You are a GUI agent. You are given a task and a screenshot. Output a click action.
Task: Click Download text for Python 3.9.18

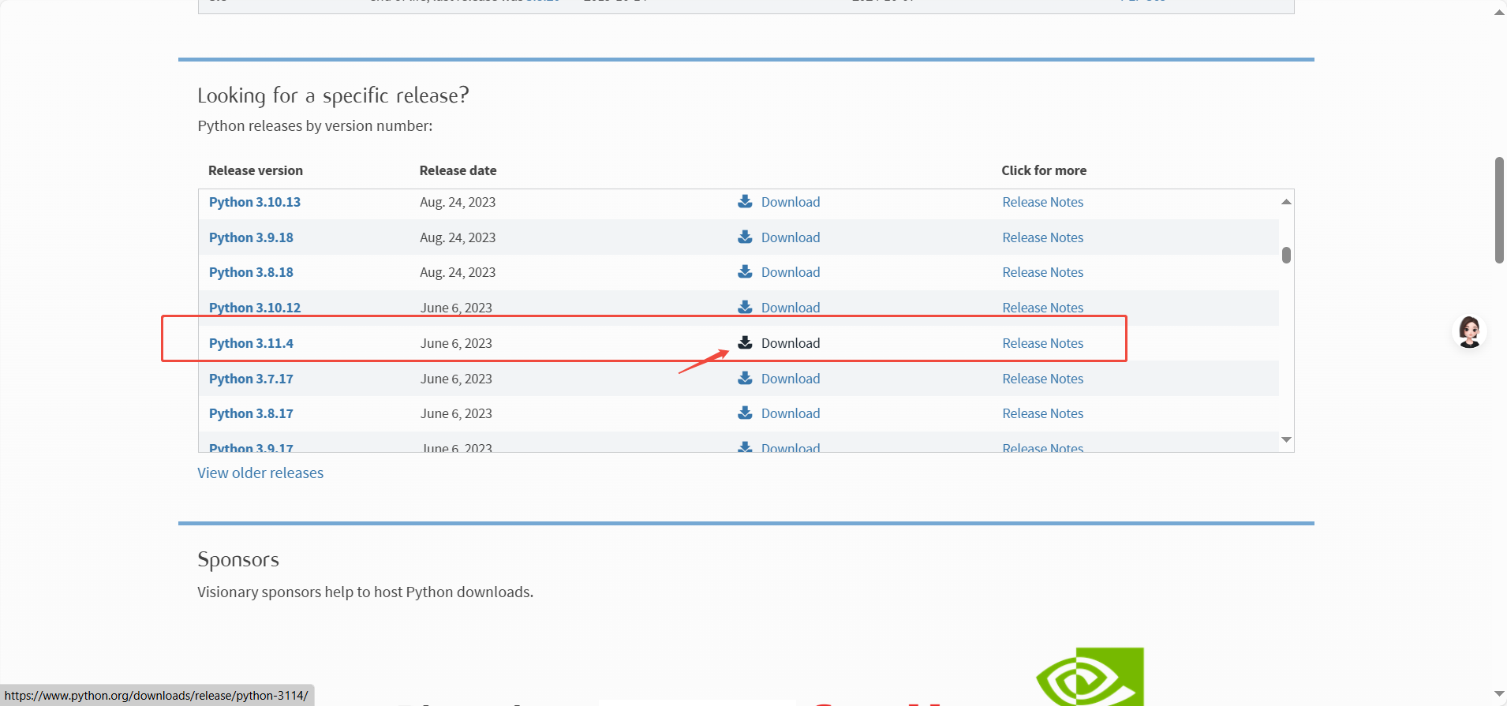791,237
